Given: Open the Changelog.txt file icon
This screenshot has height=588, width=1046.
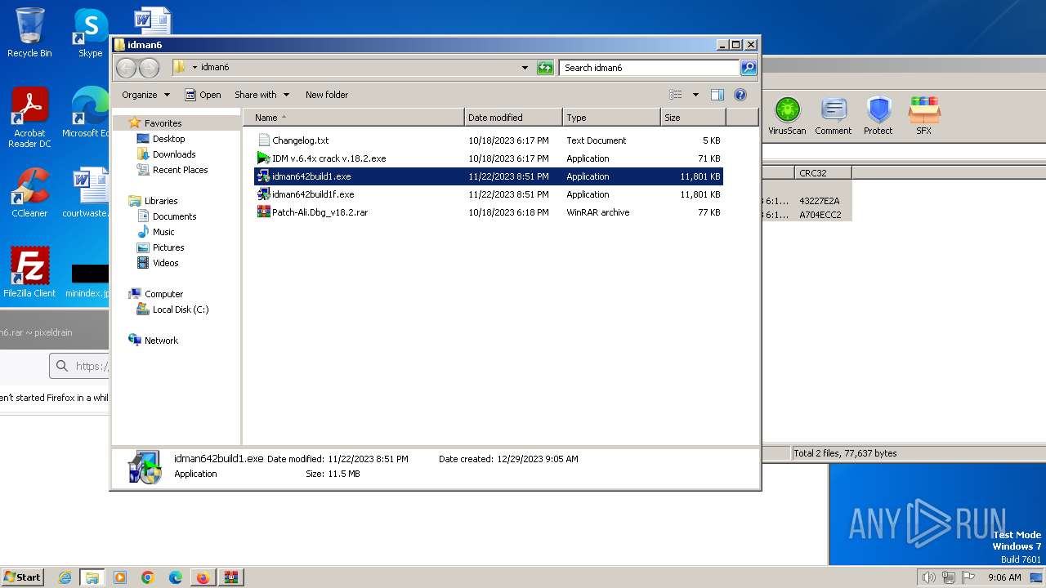Looking at the screenshot, I should tap(263, 140).
